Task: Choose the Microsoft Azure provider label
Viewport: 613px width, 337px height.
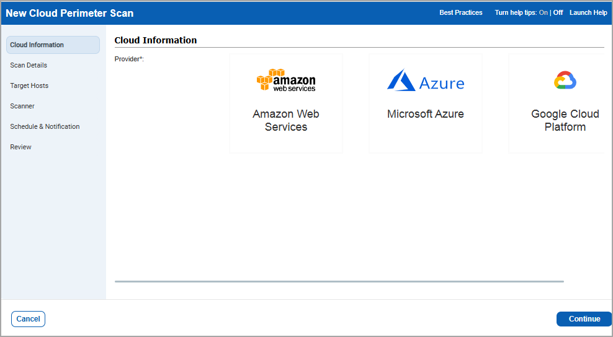Action: tap(426, 114)
